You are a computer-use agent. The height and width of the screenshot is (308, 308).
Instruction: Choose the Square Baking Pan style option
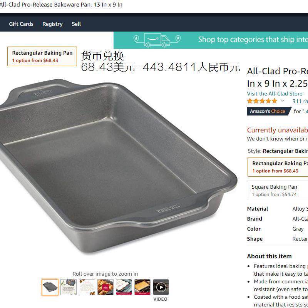277,190
